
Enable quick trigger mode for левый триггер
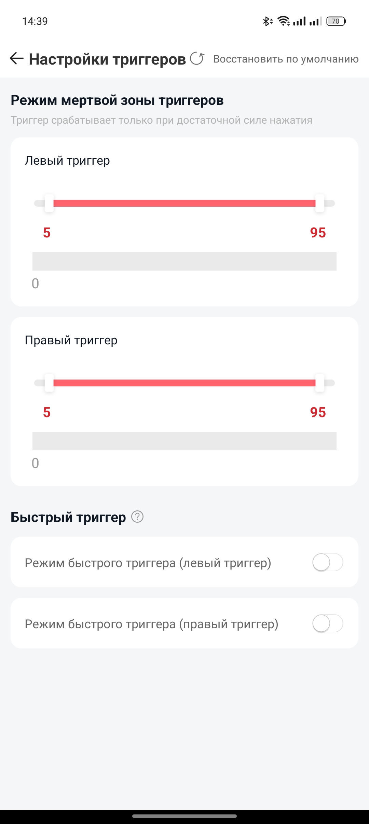[328, 562]
